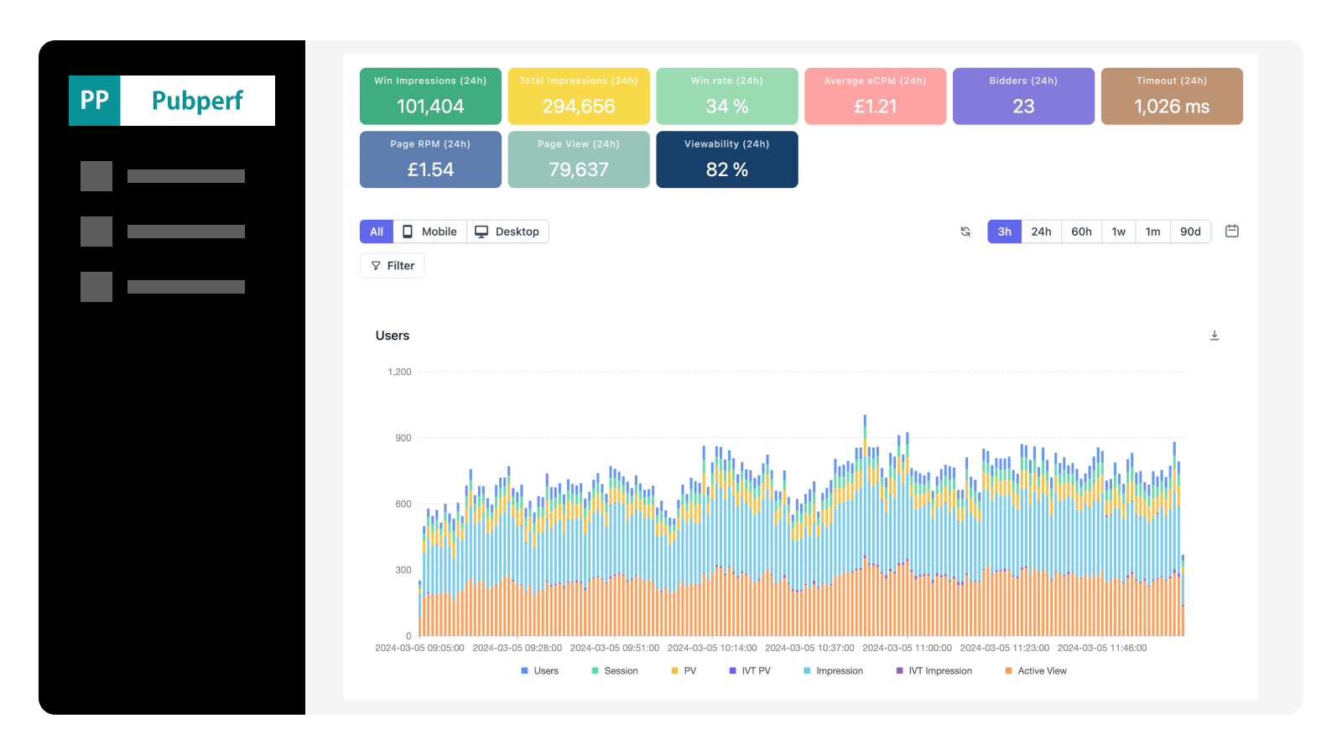
Task: Switch time range to 24h
Action: (x=1041, y=232)
